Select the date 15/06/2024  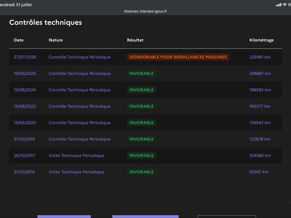coord(25,90)
